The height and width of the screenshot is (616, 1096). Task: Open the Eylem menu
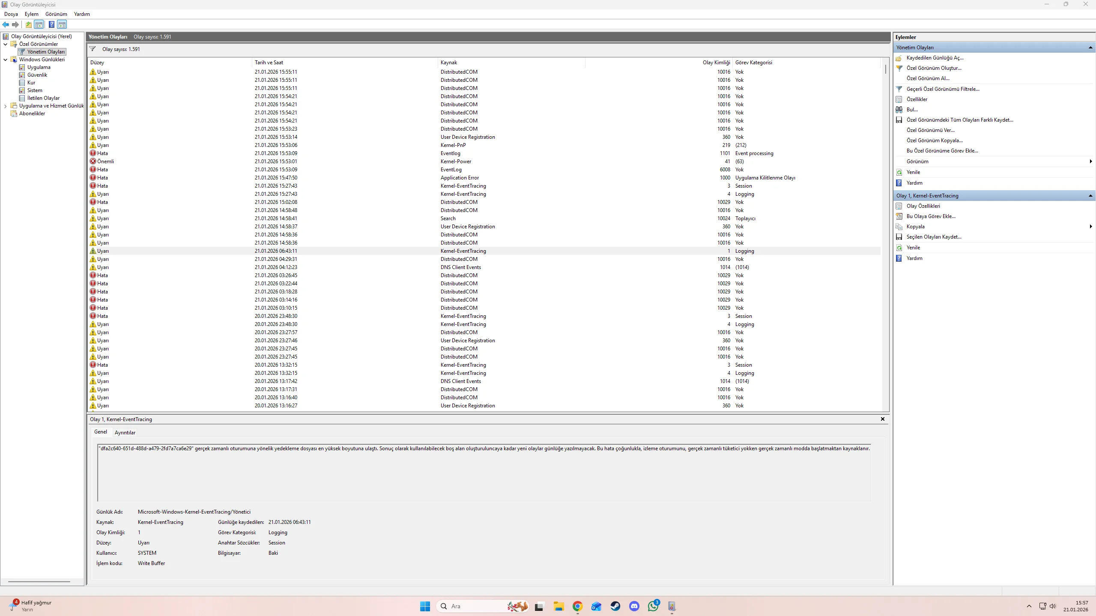click(x=31, y=14)
